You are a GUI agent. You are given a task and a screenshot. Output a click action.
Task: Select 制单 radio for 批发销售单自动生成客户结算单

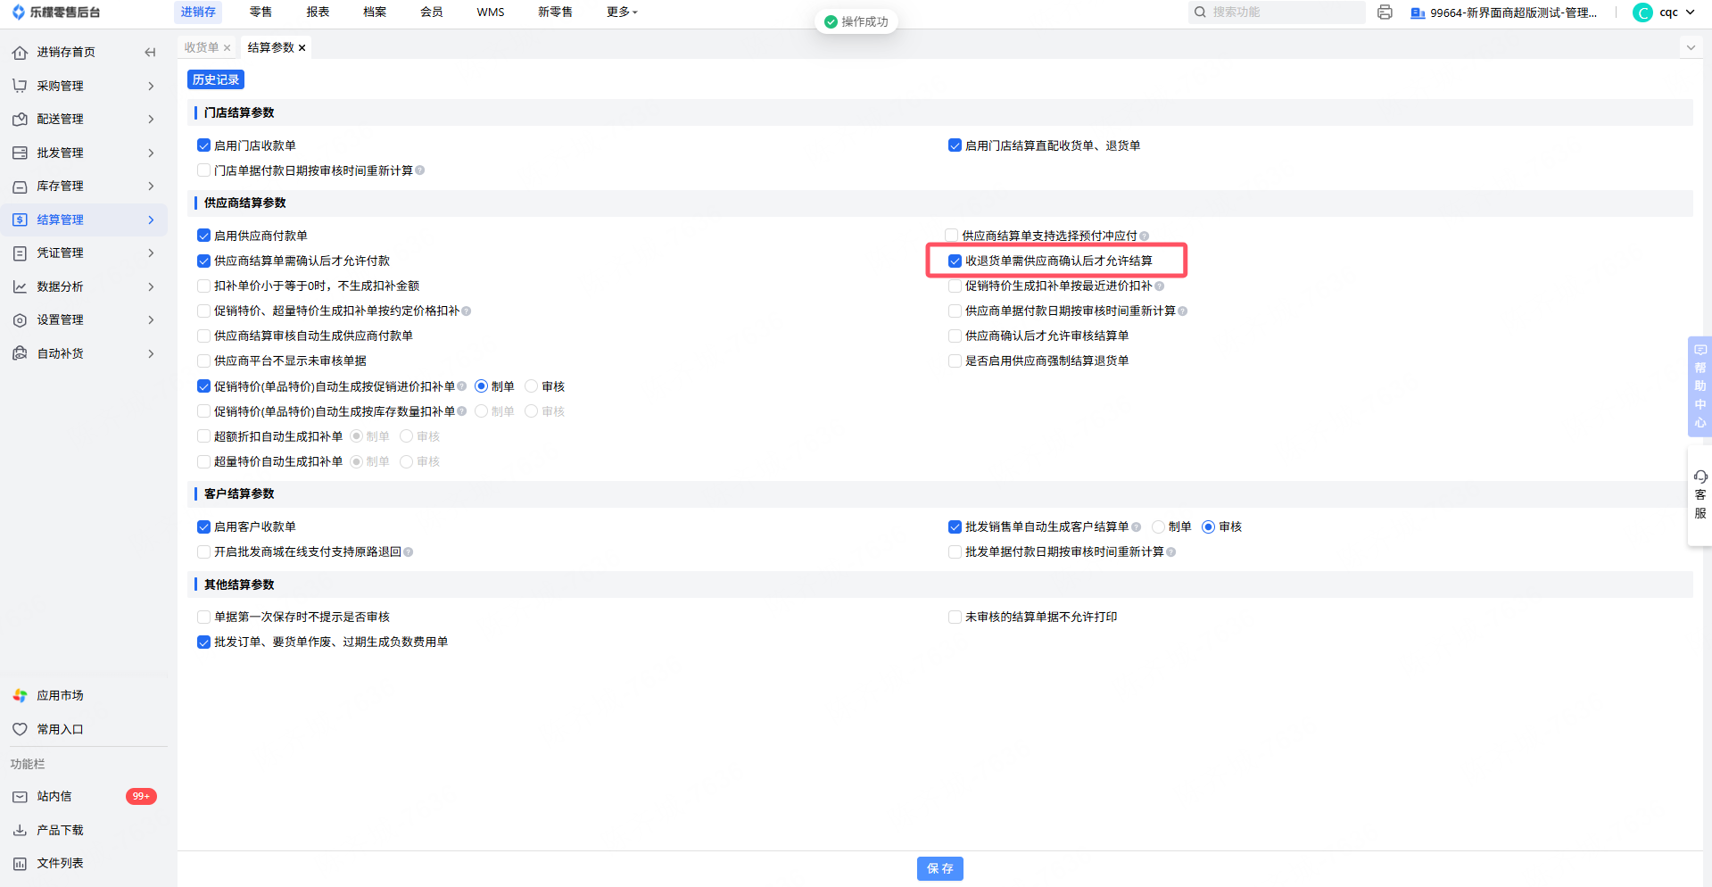pyautogui.click(x=1158, y=526)
